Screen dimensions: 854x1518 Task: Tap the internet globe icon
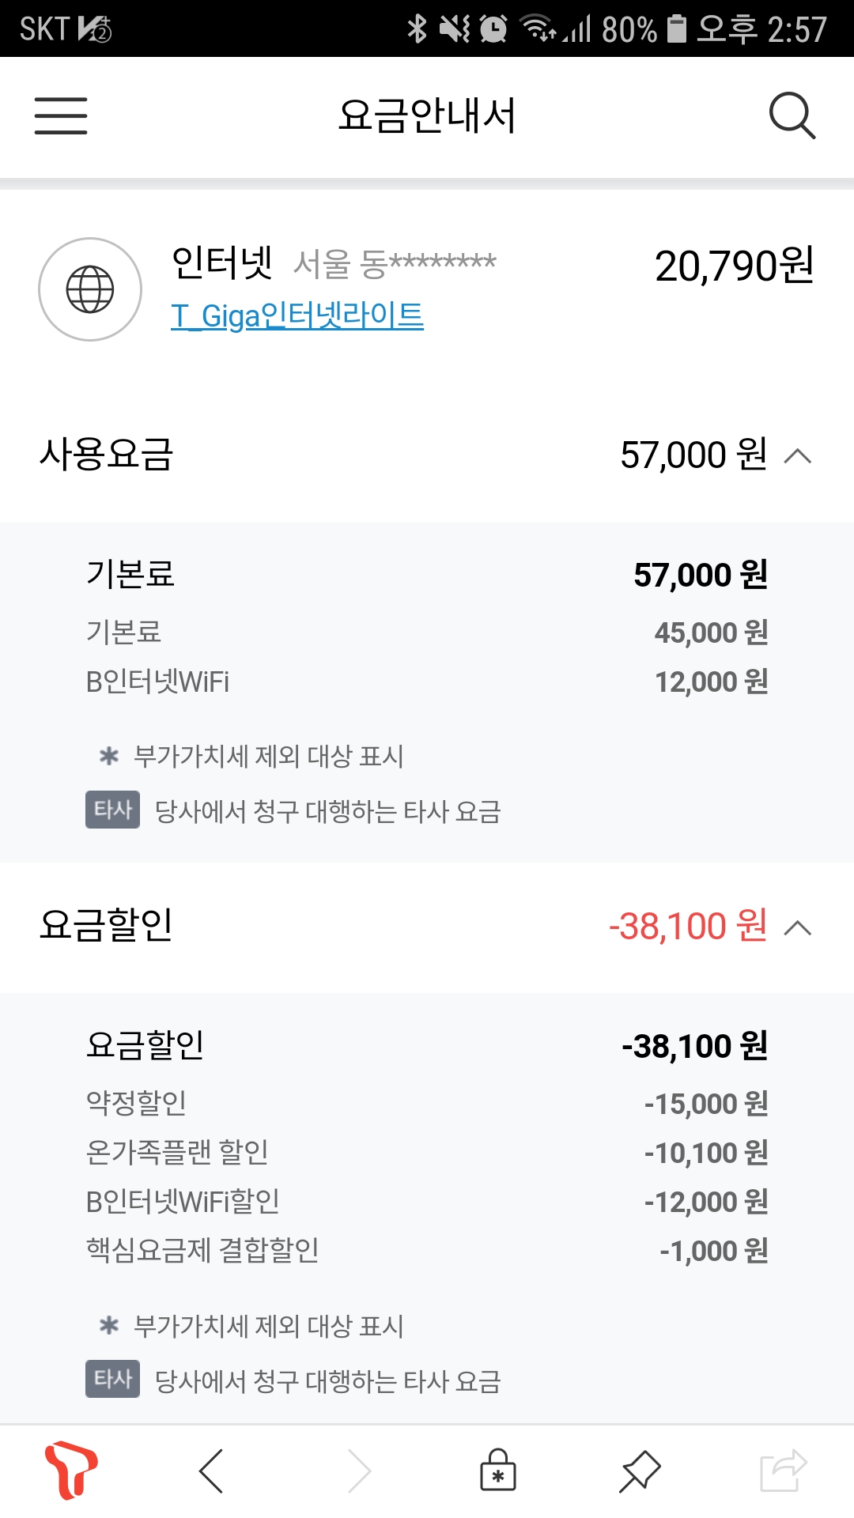point(90,289)
